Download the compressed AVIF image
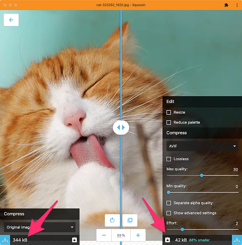The width and height of the screenshot is (242, 245). pos(237,240)
